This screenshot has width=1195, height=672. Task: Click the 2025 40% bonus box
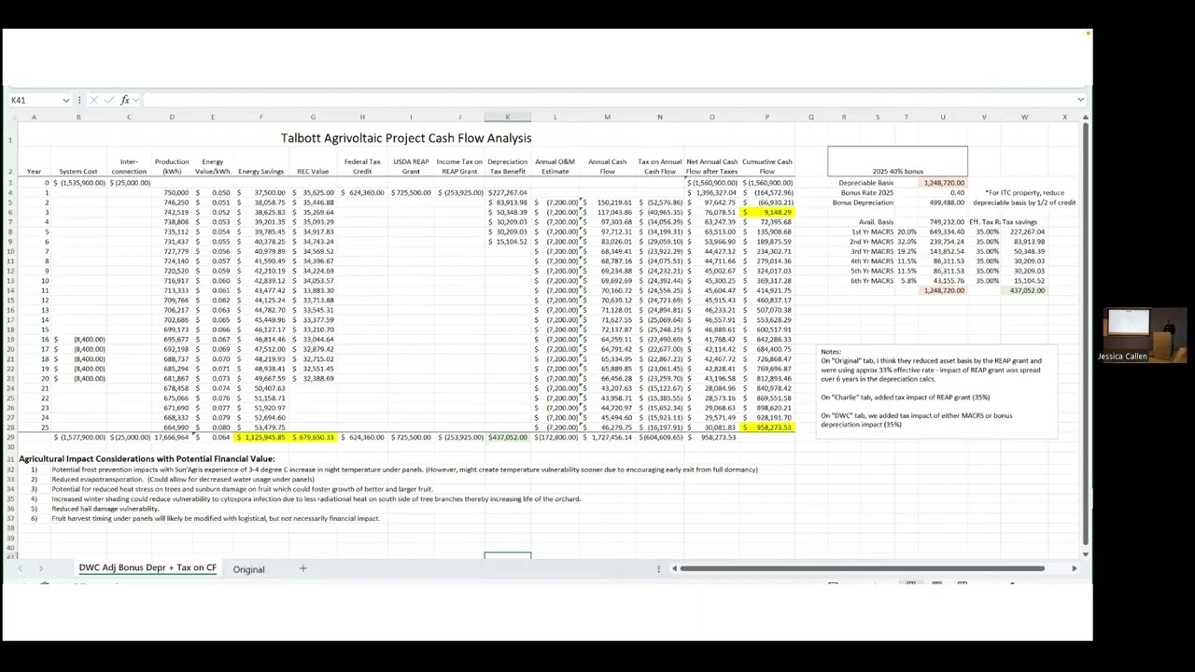(x=897, y=161)
